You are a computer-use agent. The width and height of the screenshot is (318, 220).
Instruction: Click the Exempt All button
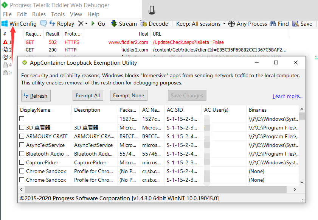tap(88, 95)
